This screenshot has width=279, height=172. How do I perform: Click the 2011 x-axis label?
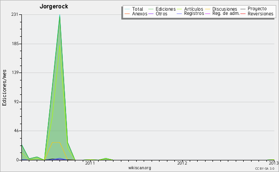click(x=90, y=163)
